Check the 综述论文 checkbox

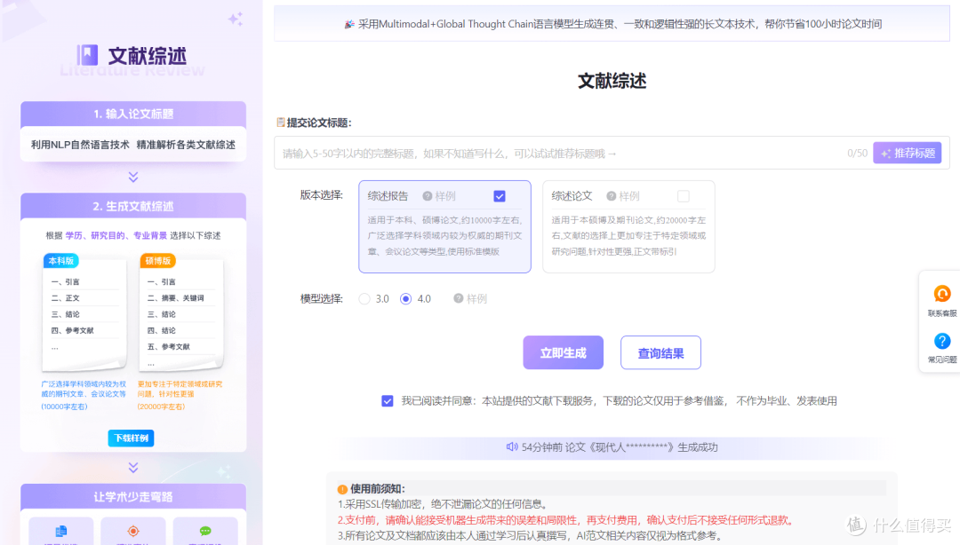coord(684,196)
